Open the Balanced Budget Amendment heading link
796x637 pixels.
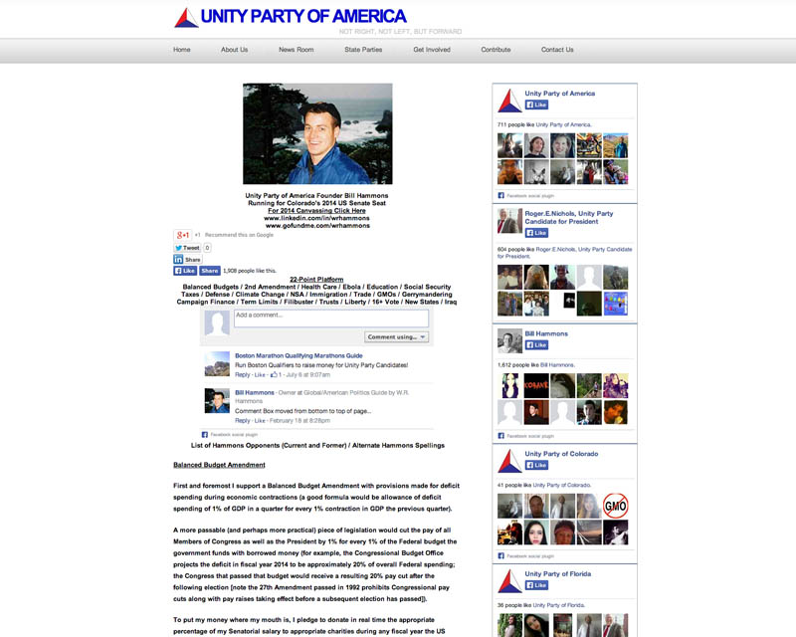click(x=219, y=465)
